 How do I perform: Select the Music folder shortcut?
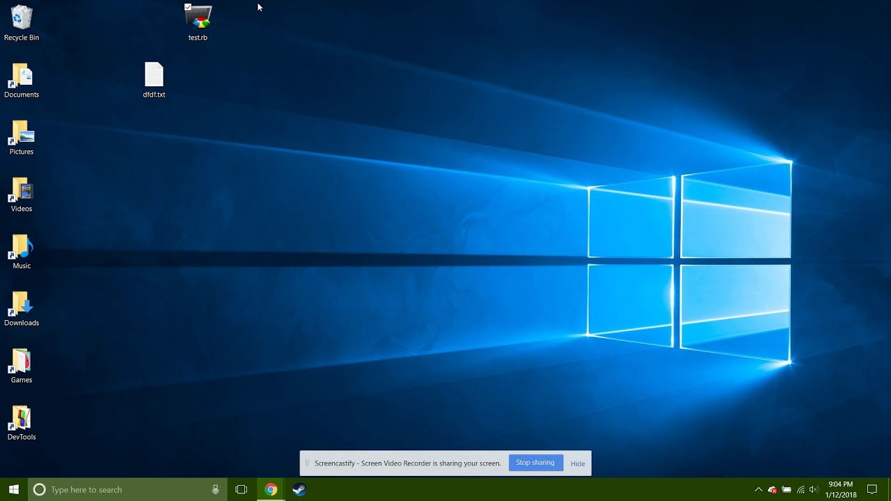coord(22,251)
